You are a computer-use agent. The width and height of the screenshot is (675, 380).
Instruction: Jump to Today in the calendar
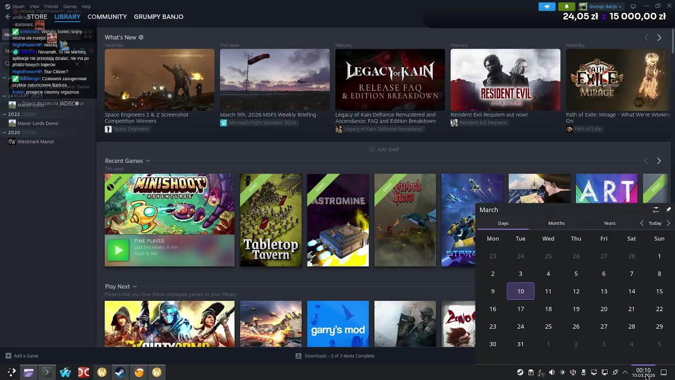pos(655,223)
